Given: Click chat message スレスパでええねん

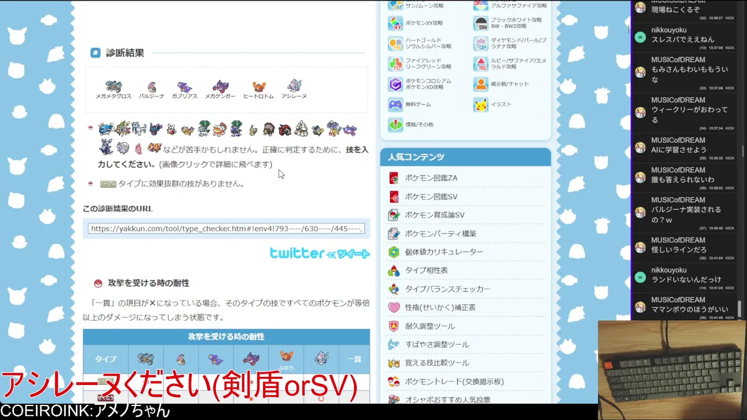Looking at the screenshot, I should 683,40.
